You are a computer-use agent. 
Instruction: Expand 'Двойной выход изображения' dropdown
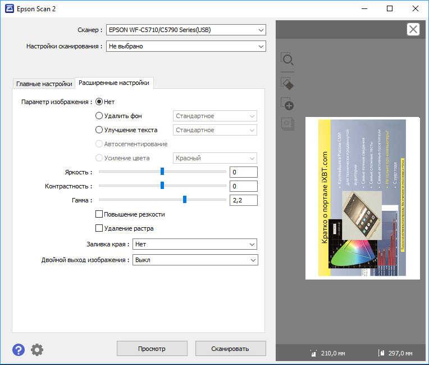click(x=195, y=260)
